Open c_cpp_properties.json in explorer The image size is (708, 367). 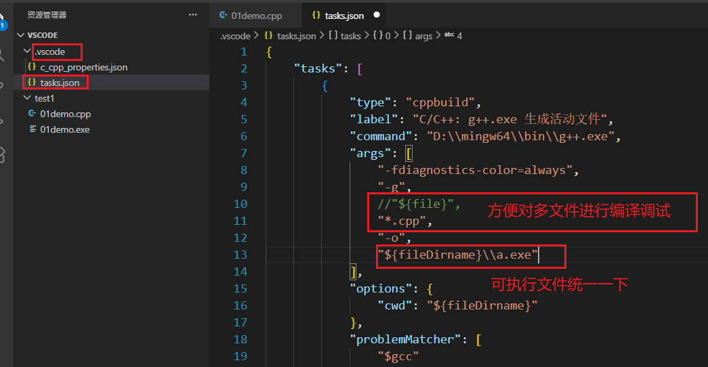(83, 67)
